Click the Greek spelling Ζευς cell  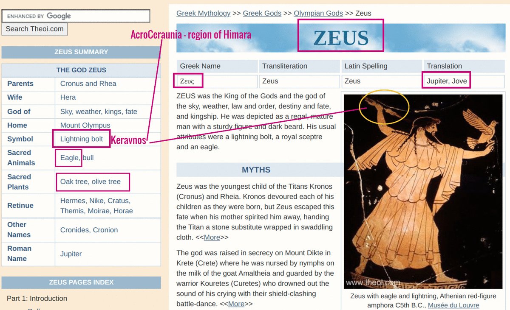(217, 81)
